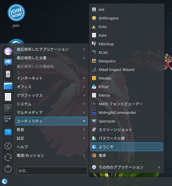Viewport: 172px width, 186px height.
Task: Open Ark archive manager icon
Action: [94, 9]
